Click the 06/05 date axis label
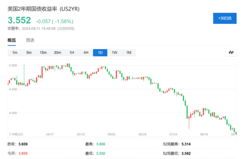Image resolution: width=242 pixels, height=159 pixels. [x=111, y=134]
